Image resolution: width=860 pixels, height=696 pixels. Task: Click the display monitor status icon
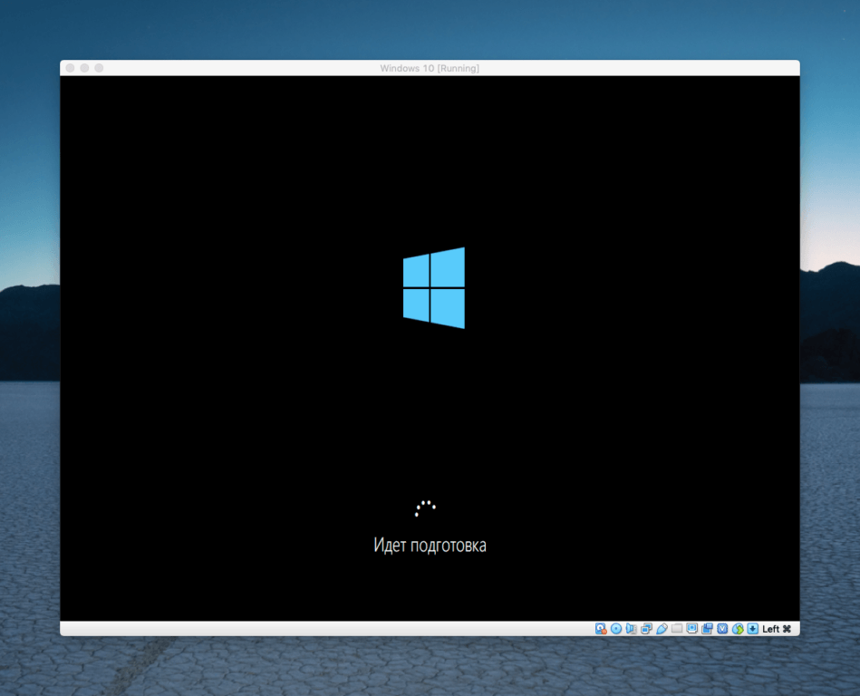point(692,629)
